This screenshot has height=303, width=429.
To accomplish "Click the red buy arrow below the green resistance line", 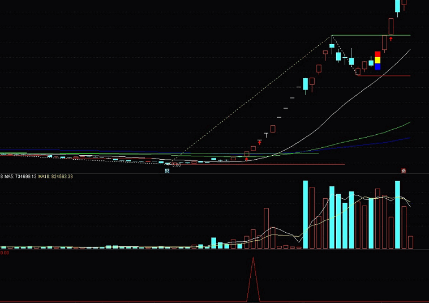I will (391, 39).
